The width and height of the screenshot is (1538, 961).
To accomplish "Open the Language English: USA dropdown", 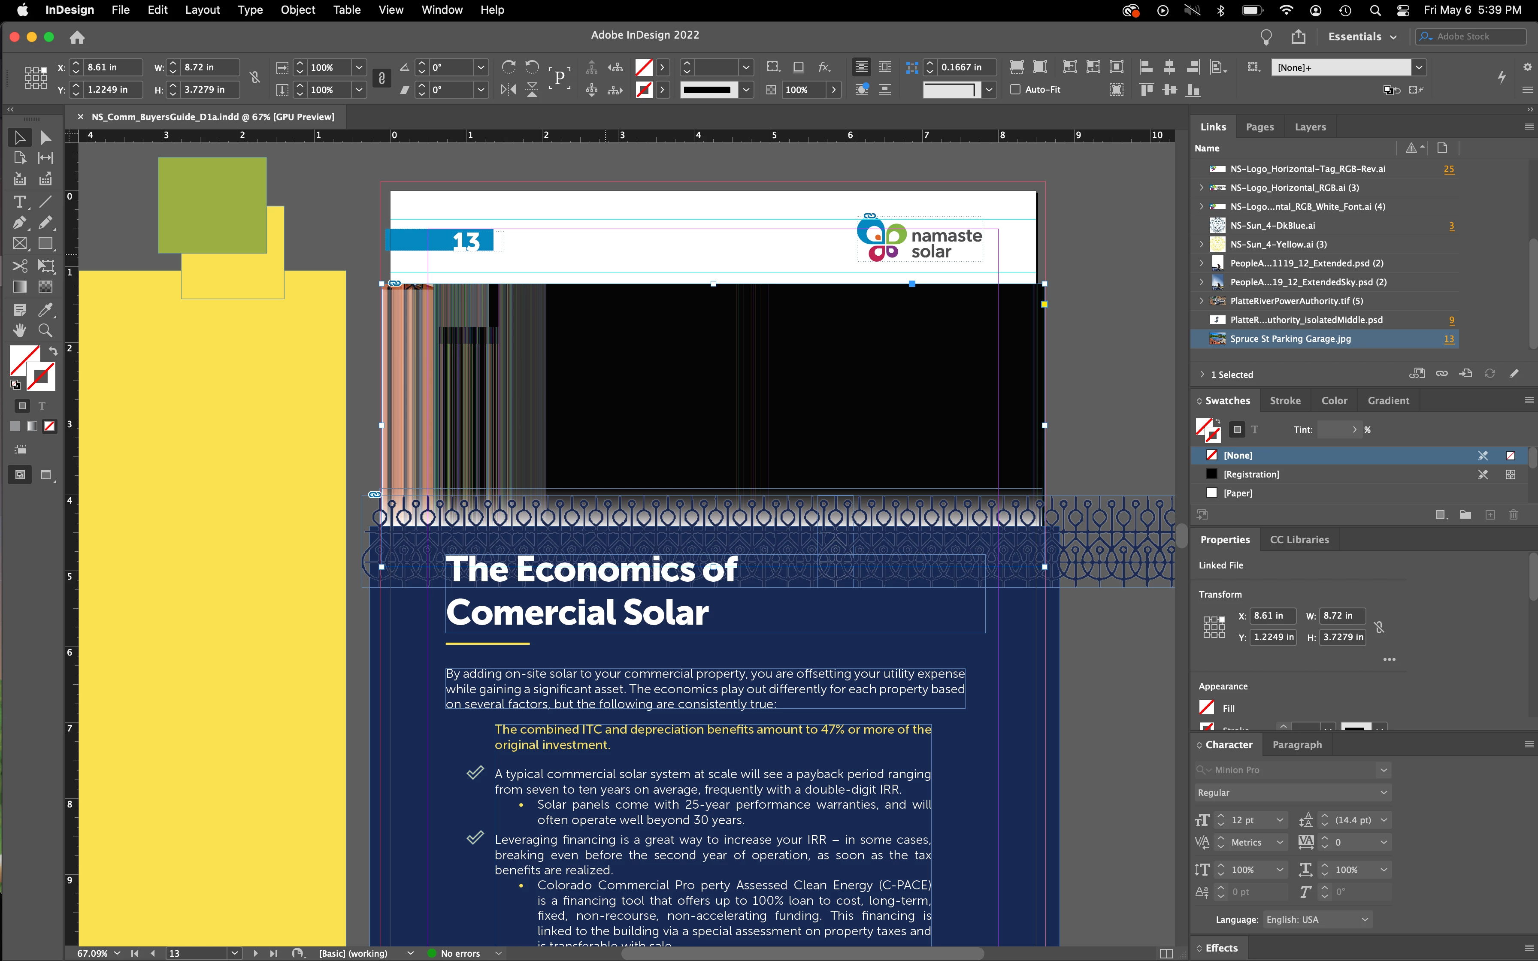I will click(x=1317, y=920).
